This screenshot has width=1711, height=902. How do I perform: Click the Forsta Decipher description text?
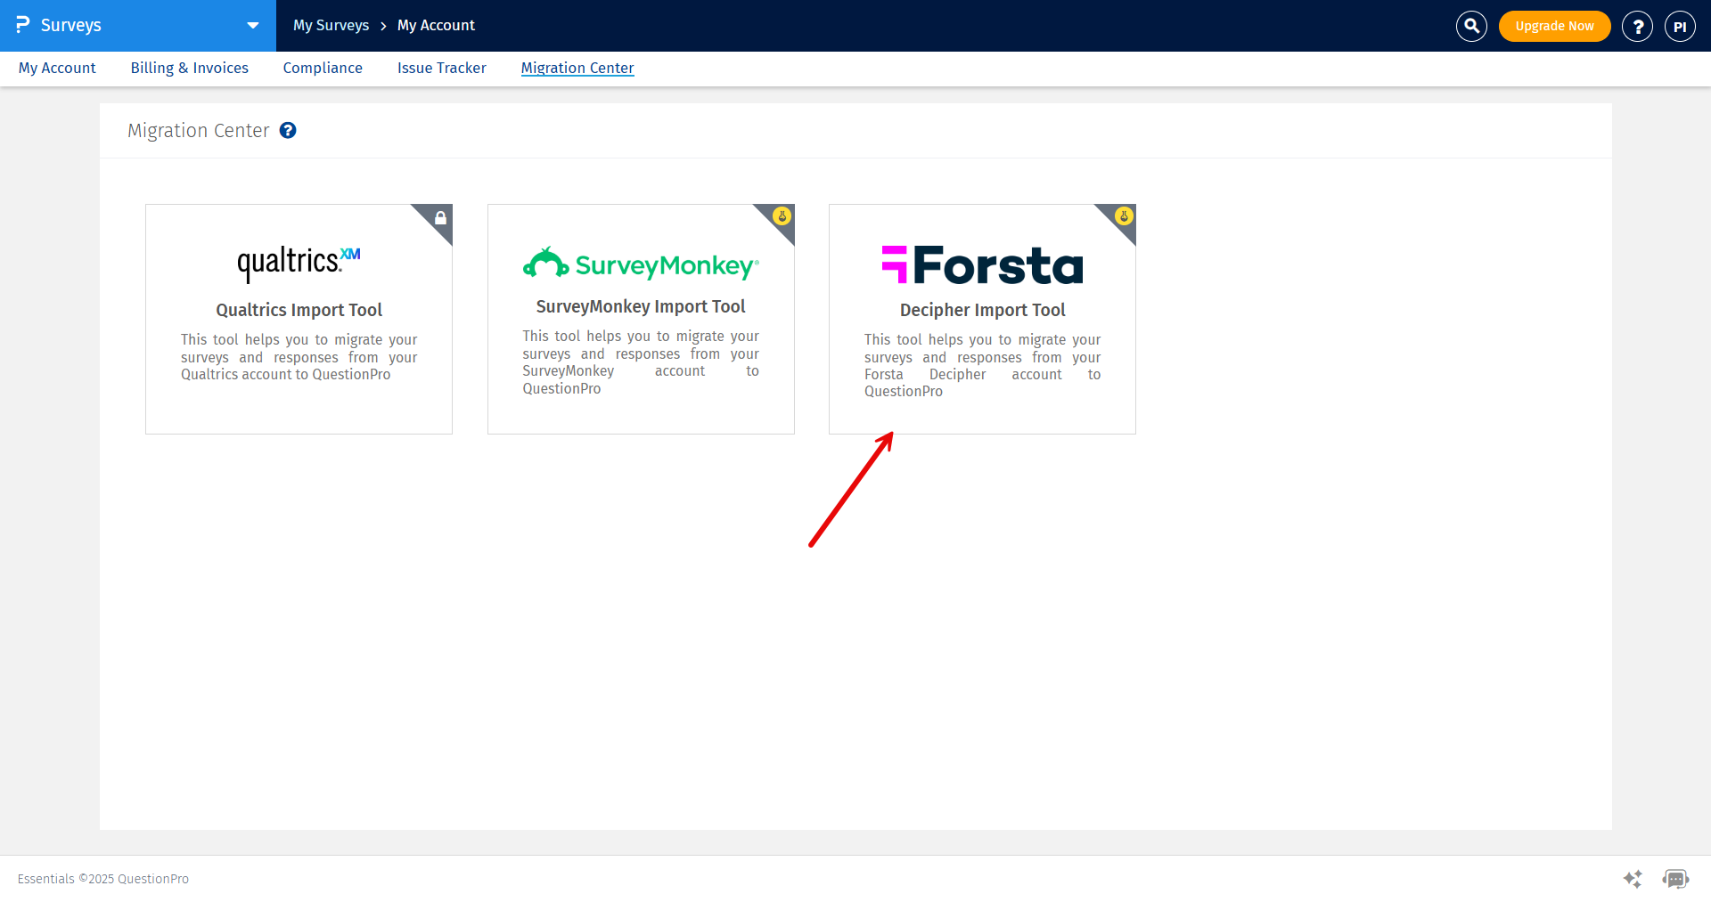coord(982,365)
